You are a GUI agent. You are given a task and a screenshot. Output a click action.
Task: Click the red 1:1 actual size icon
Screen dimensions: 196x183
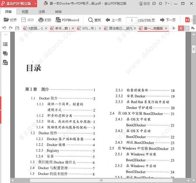pyautogui.click(x=188, y=20)
